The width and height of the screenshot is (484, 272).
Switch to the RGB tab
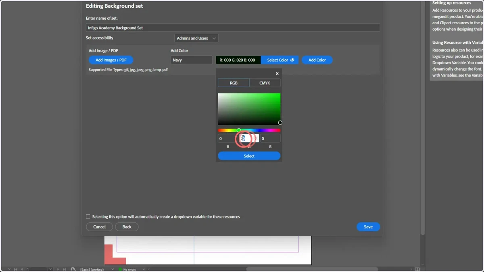click(x=234, y=83)
